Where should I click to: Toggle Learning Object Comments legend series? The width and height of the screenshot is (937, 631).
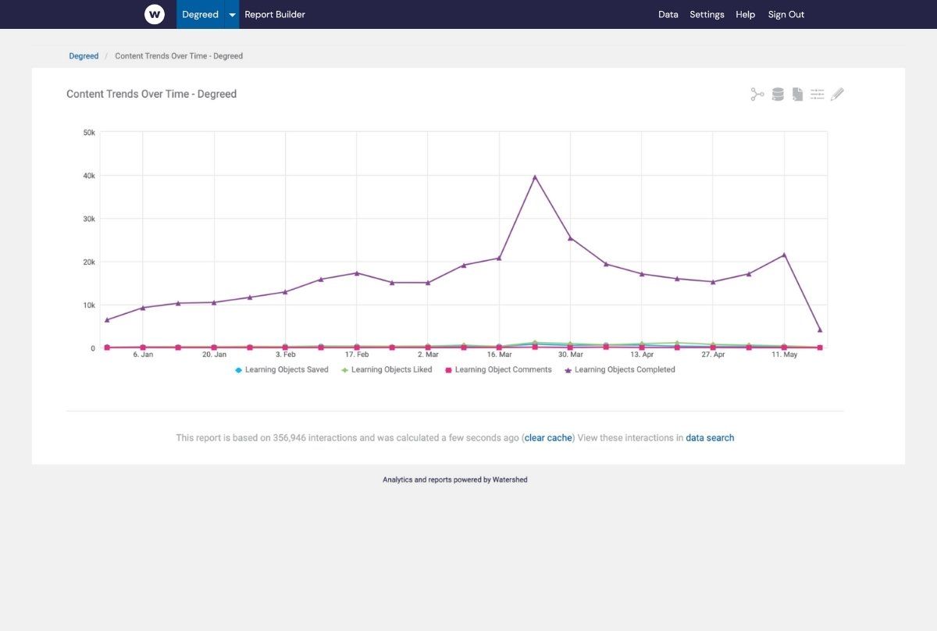[498, 369]
